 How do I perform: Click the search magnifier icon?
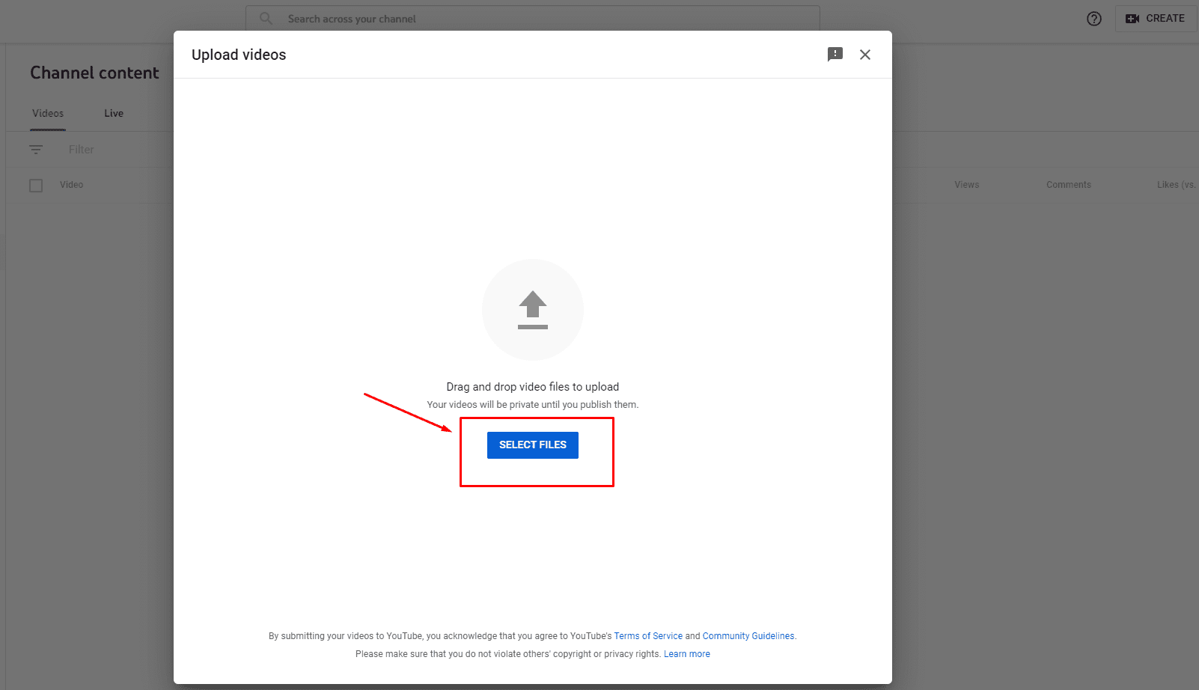pos(266,19)
